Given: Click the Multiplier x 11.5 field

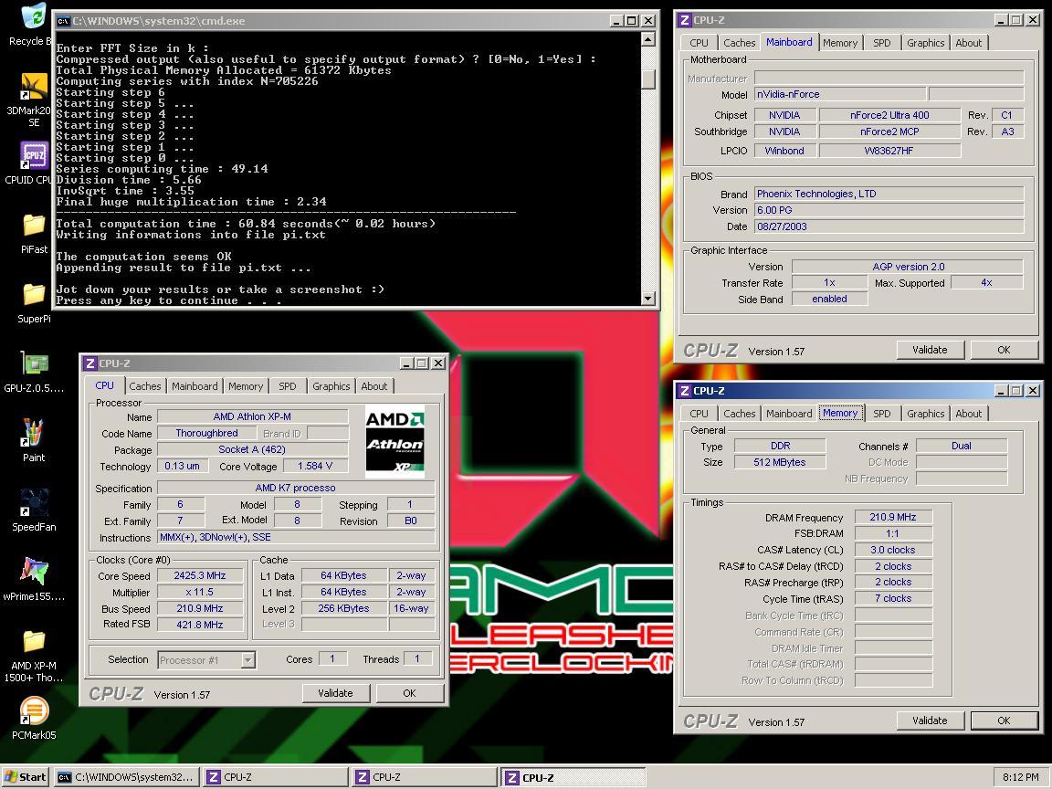Looking at the screenshot, I should coord(200,592).
